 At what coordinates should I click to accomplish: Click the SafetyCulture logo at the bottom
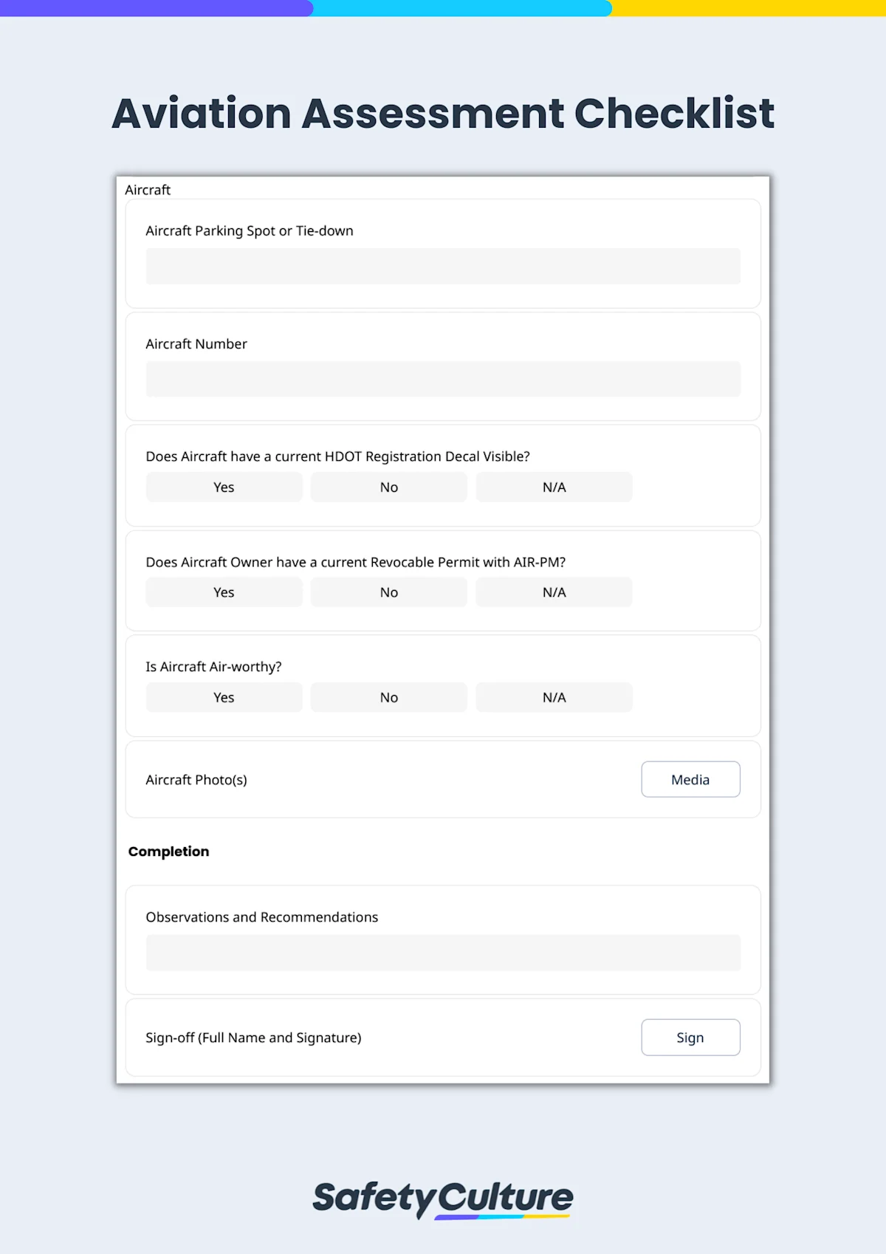coord(443,1199)
